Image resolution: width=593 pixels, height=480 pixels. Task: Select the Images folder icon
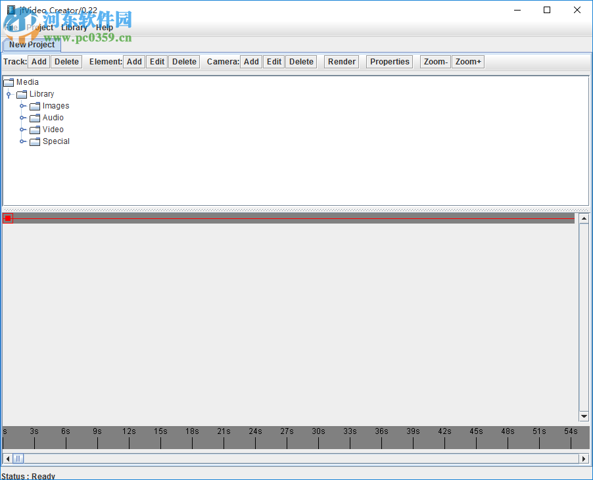[35, 105]
